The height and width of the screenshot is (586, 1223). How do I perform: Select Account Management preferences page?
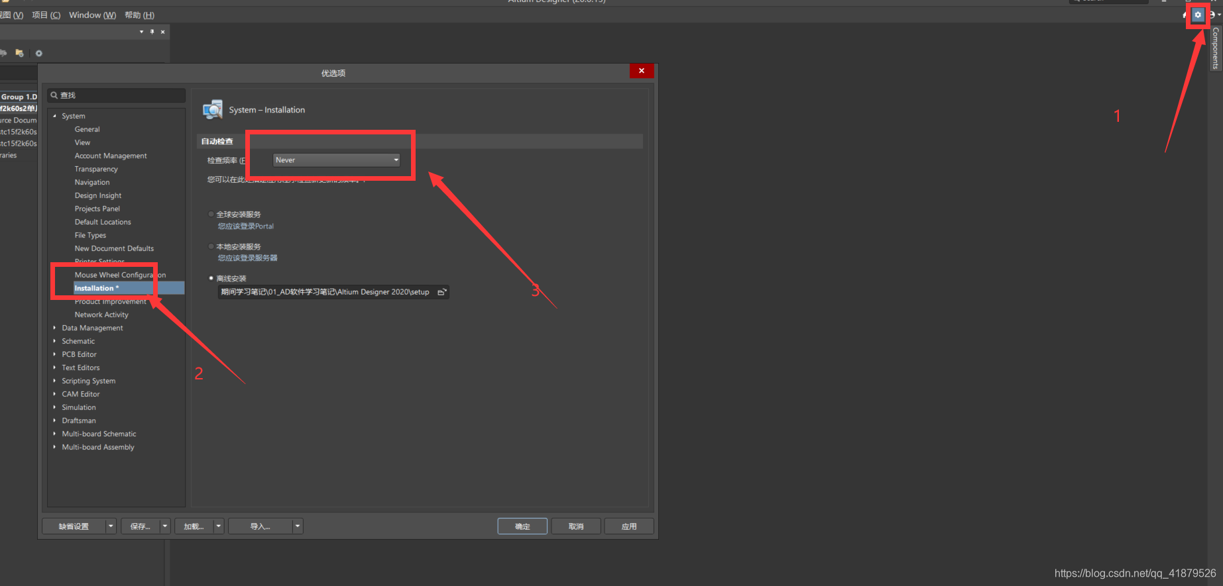click(111, 156)
